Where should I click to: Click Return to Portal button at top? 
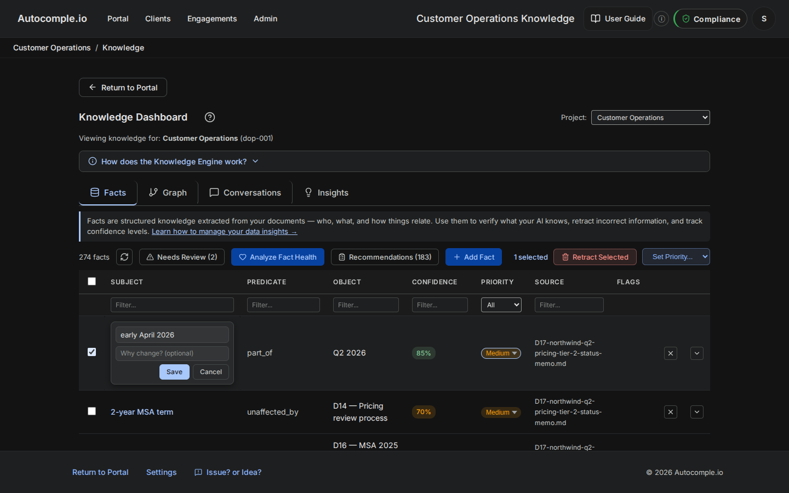(x=123, y=88)
